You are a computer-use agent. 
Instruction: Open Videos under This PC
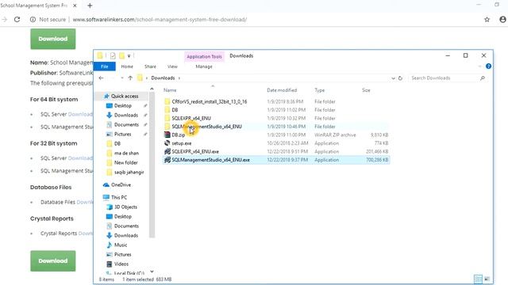(121, 264)
